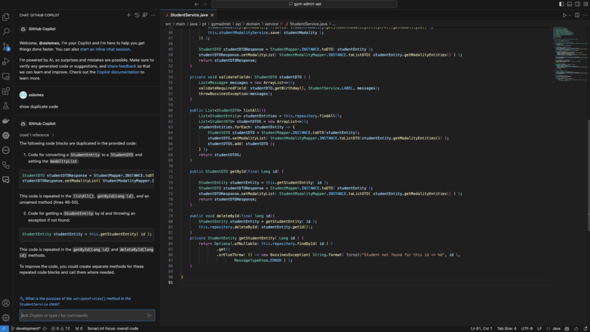Open the Accounts menu icon
This screenshot has width=590, height=332.
[x=6, y=303]
